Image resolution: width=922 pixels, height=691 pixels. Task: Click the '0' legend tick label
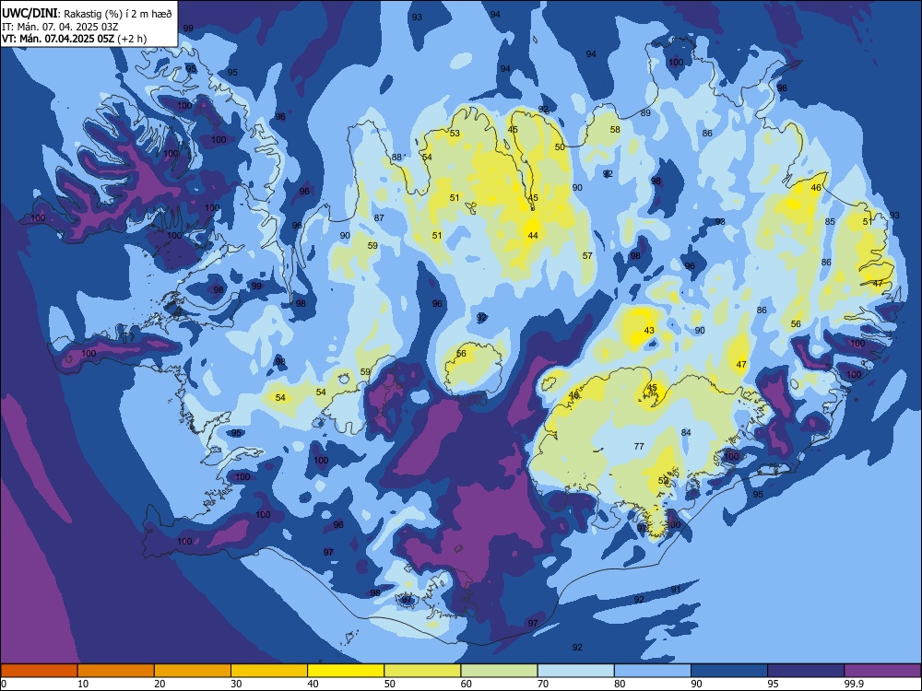(x=5, y=684)
